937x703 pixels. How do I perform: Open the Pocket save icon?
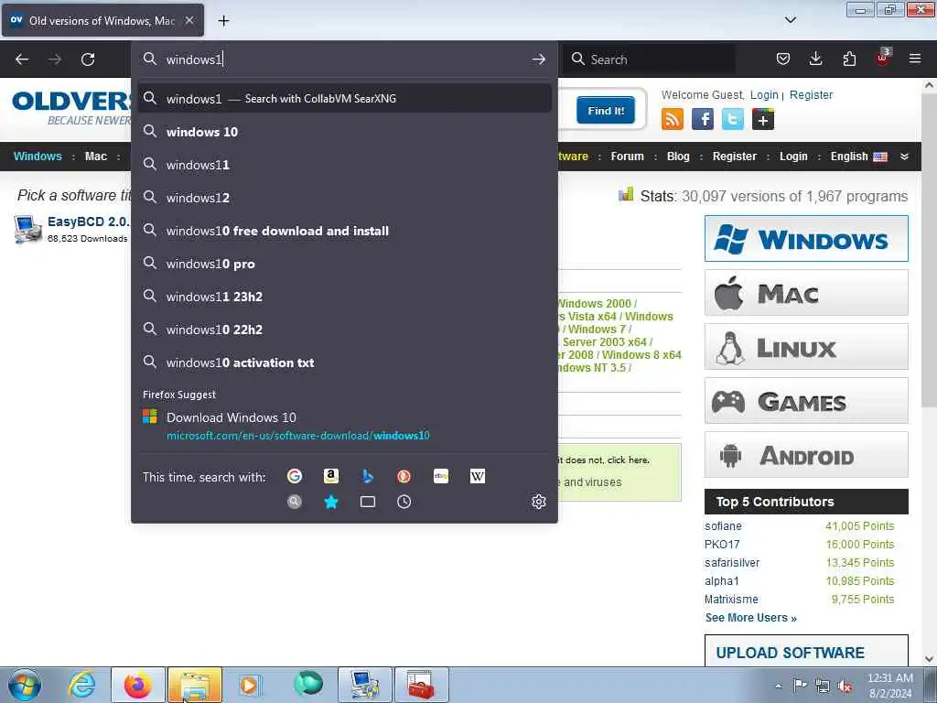783,59
